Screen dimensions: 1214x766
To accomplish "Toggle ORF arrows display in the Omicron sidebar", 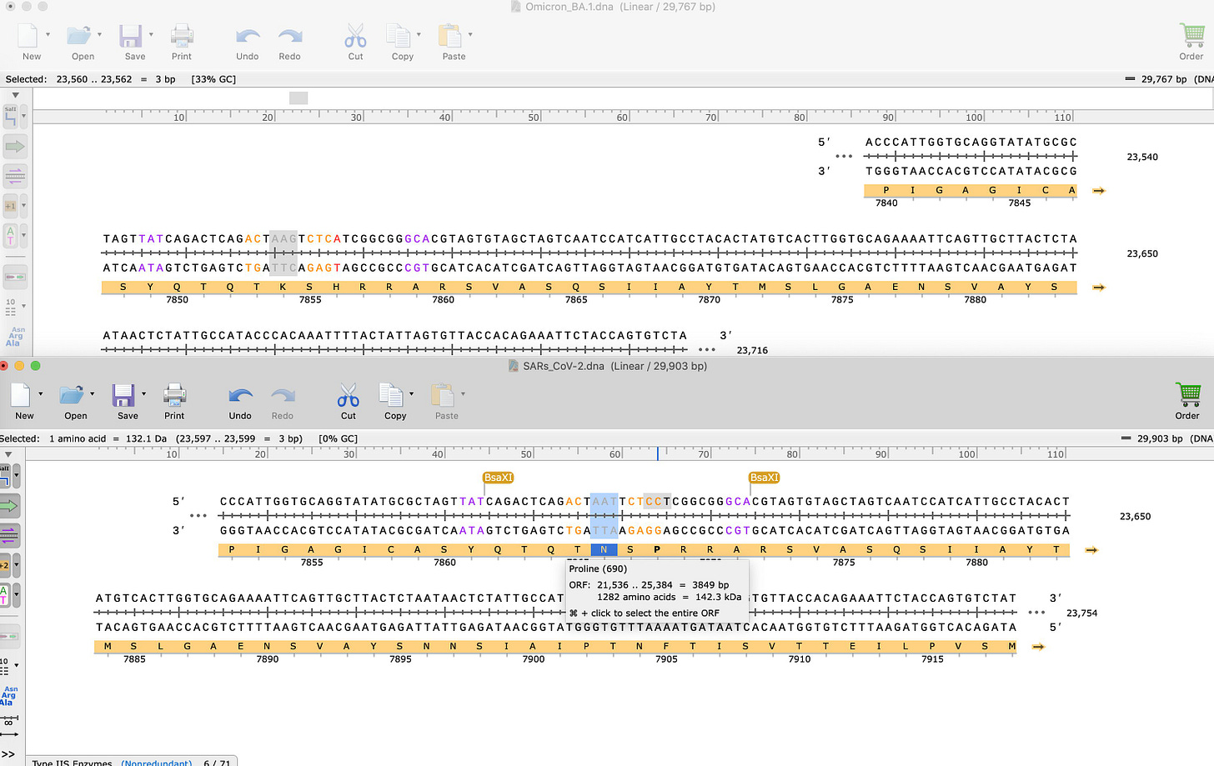I will pyautogui.click(x=15, y=276).
